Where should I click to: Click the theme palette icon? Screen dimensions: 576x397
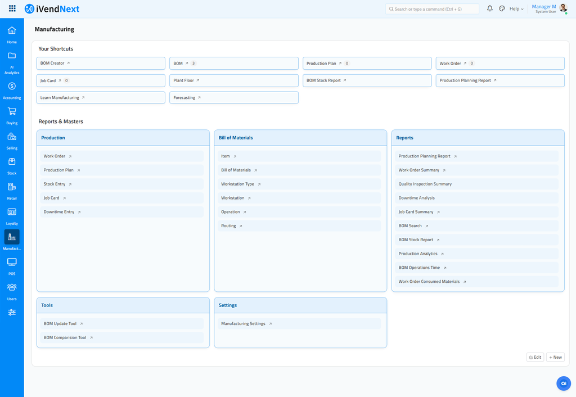(x=502, y=8)
